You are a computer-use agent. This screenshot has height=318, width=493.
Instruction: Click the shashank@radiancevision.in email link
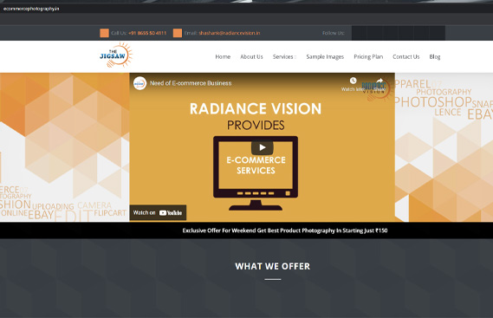(230, 33)
